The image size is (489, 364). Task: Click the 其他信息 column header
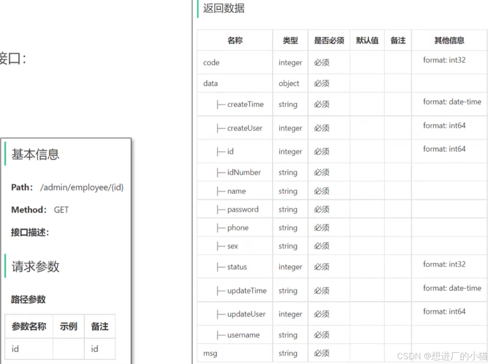click(449, 40)
